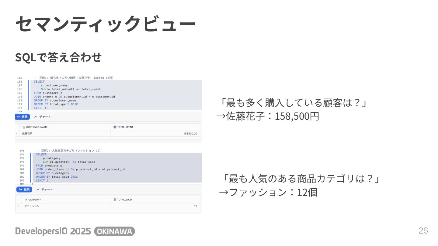
Task: Click the chart line icon in lower panel
Action: click(x=38, y=190)
